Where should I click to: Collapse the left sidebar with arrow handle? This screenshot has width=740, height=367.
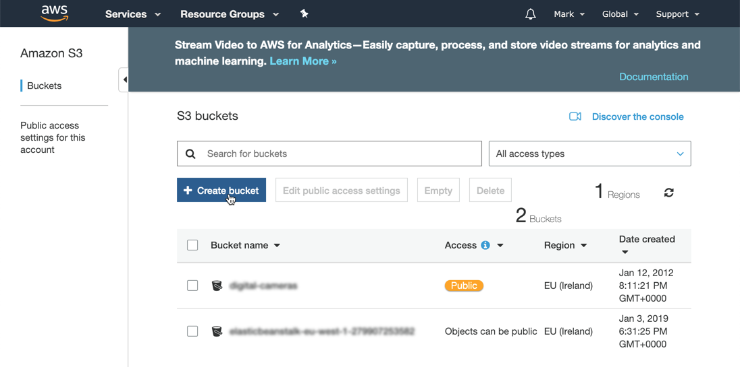click(x=124, y=79)
